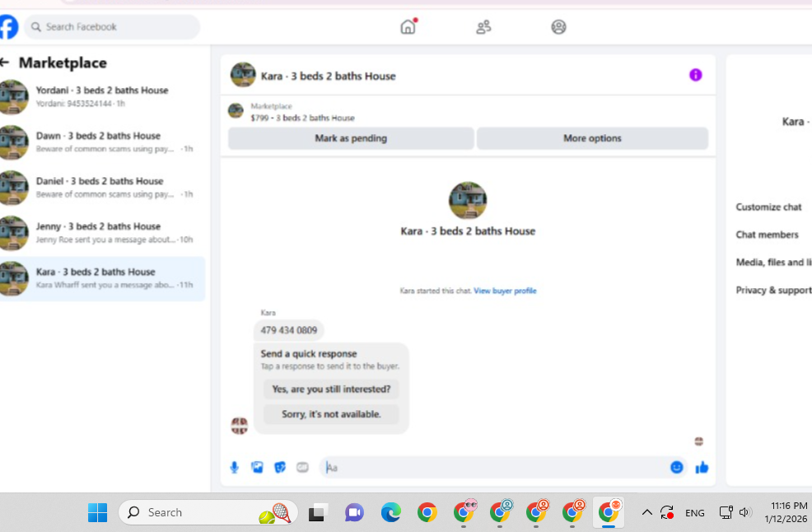Viewport: 812px width, 532px height.
Task: Click the voice clip microphone icon
Action: tap(235, 467)
